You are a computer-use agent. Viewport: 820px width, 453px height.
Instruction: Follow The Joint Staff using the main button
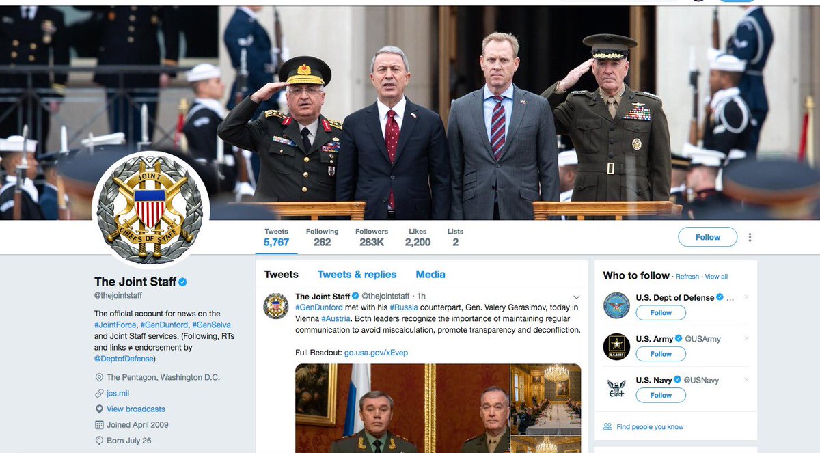tap(708, 237)
